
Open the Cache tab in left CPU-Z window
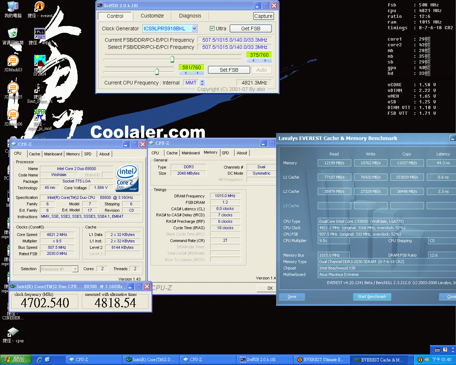tap(35, 154)
